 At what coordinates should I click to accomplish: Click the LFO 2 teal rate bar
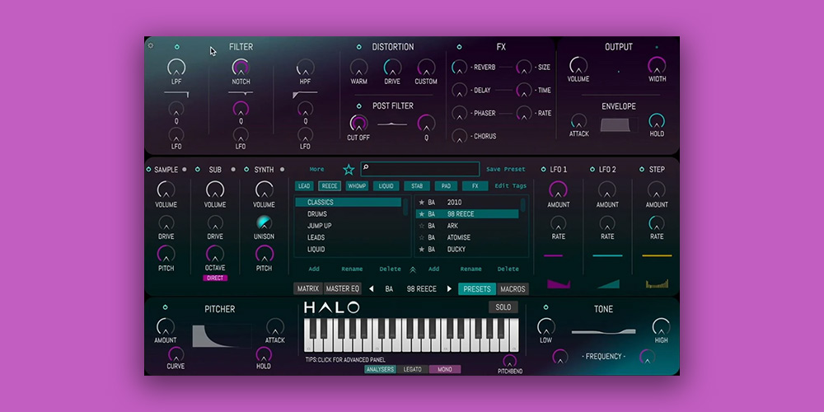click(607, 256)
